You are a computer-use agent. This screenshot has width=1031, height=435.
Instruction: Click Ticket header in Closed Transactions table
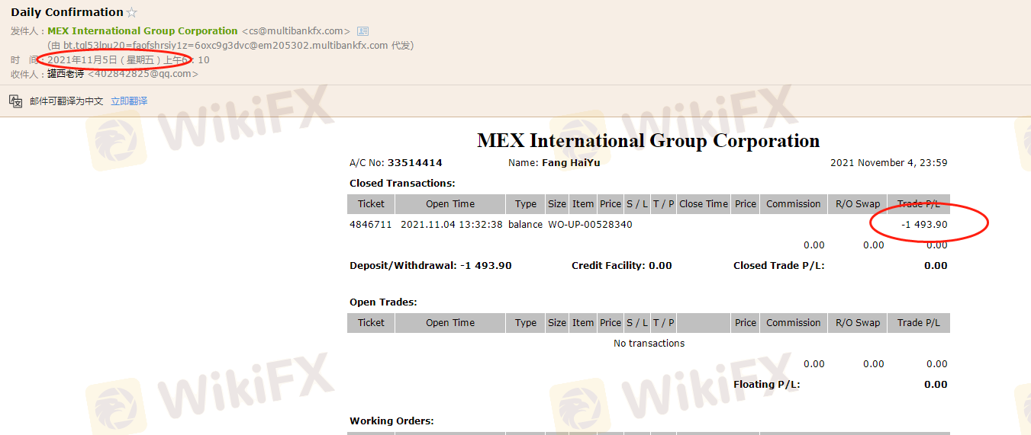(371, 204)
